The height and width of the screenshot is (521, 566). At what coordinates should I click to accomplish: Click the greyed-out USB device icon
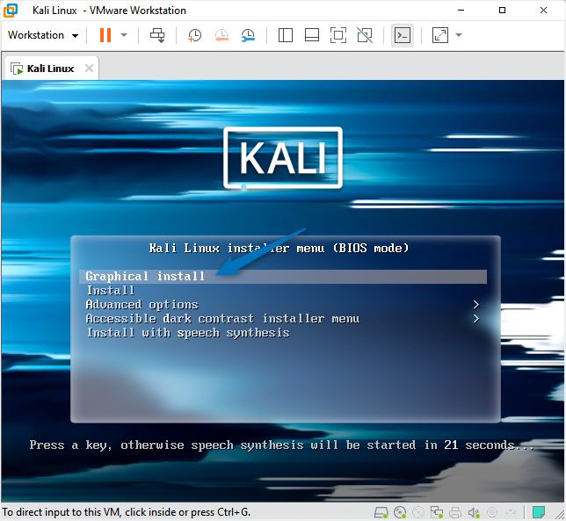click(511, 512)
